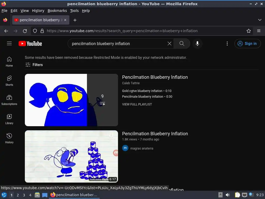Click the tray eject arrow icon
Screen dimensions: 265x199
tap(220, 195)
